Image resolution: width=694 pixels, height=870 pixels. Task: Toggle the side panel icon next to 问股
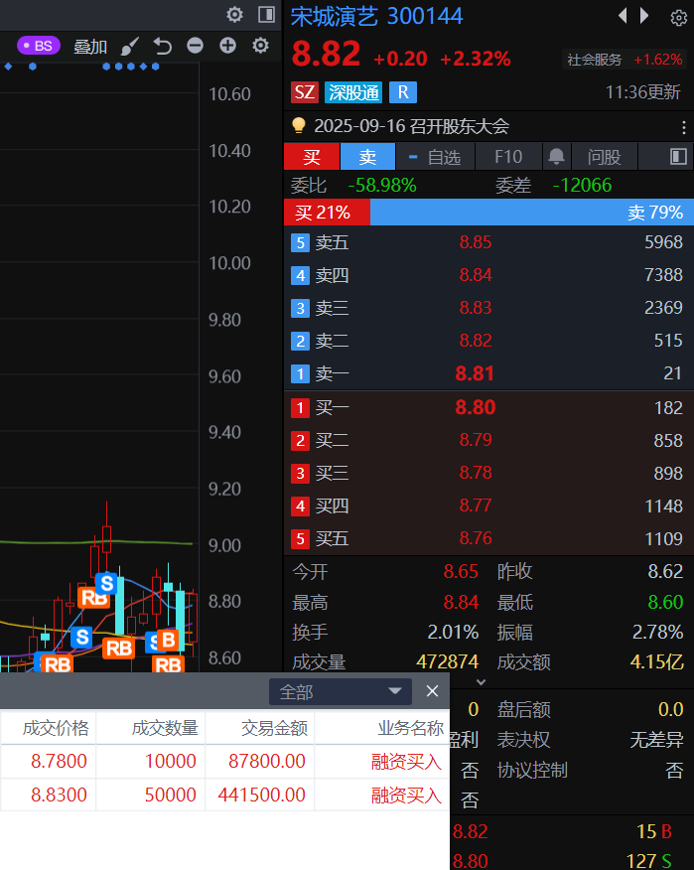click(x=678, y=157)
